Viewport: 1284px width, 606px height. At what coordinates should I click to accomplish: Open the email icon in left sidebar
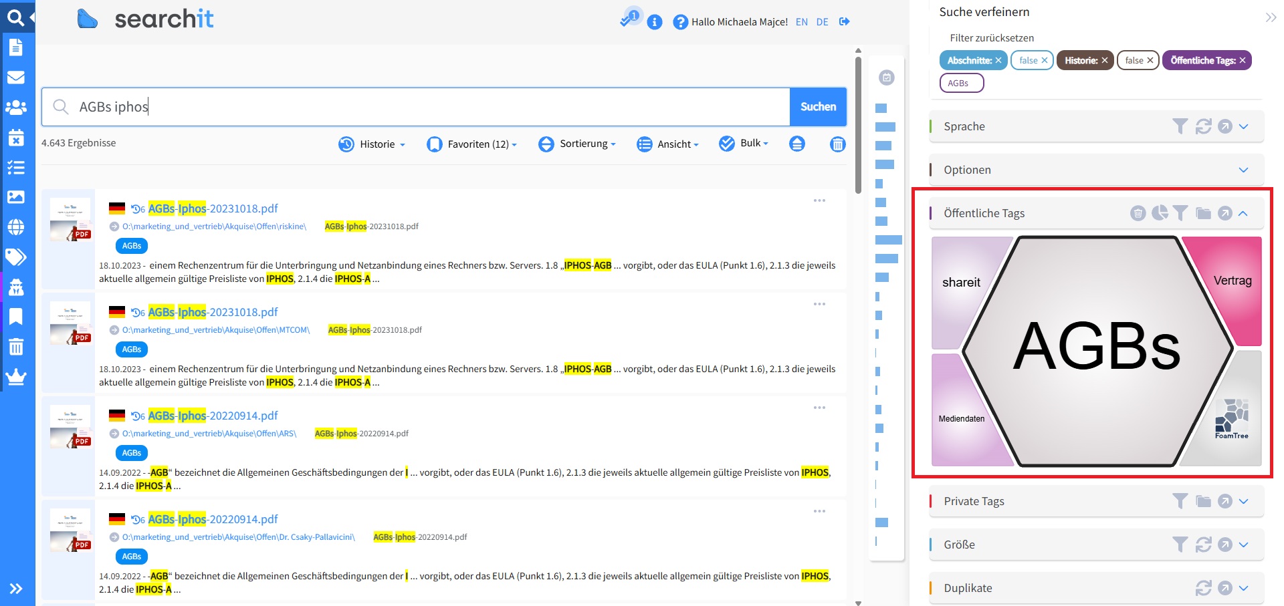pyautogui.click(x=16, y=78)
